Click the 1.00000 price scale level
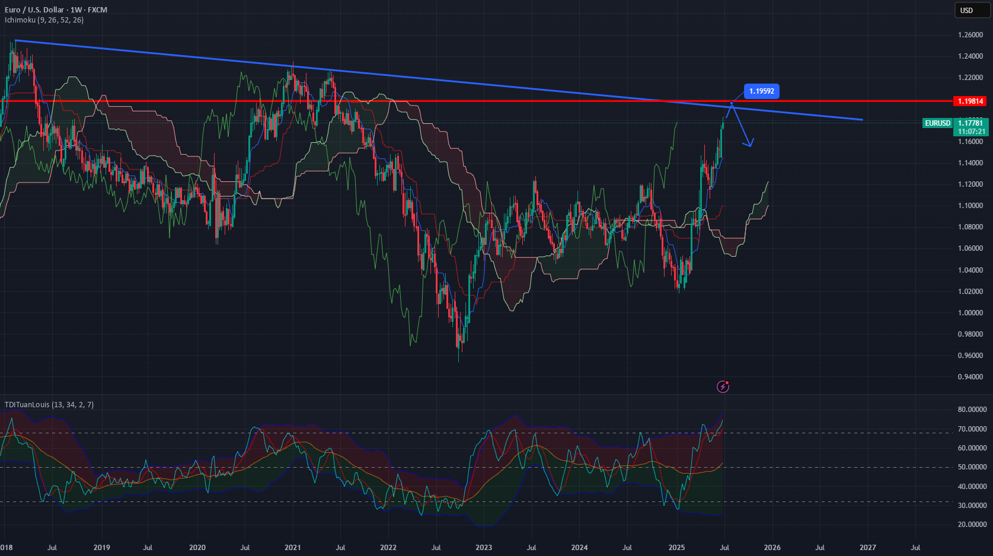This screenshot has height=556, width=993. 970,313
